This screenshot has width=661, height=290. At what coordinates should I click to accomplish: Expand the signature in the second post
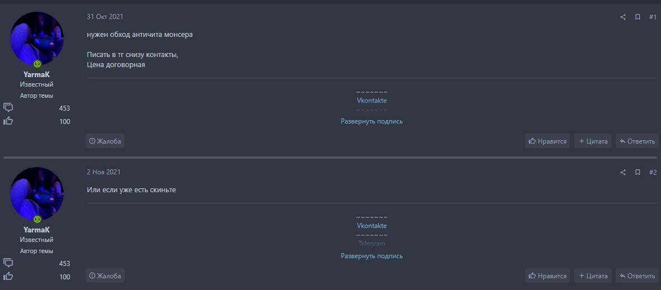point(372,256)
